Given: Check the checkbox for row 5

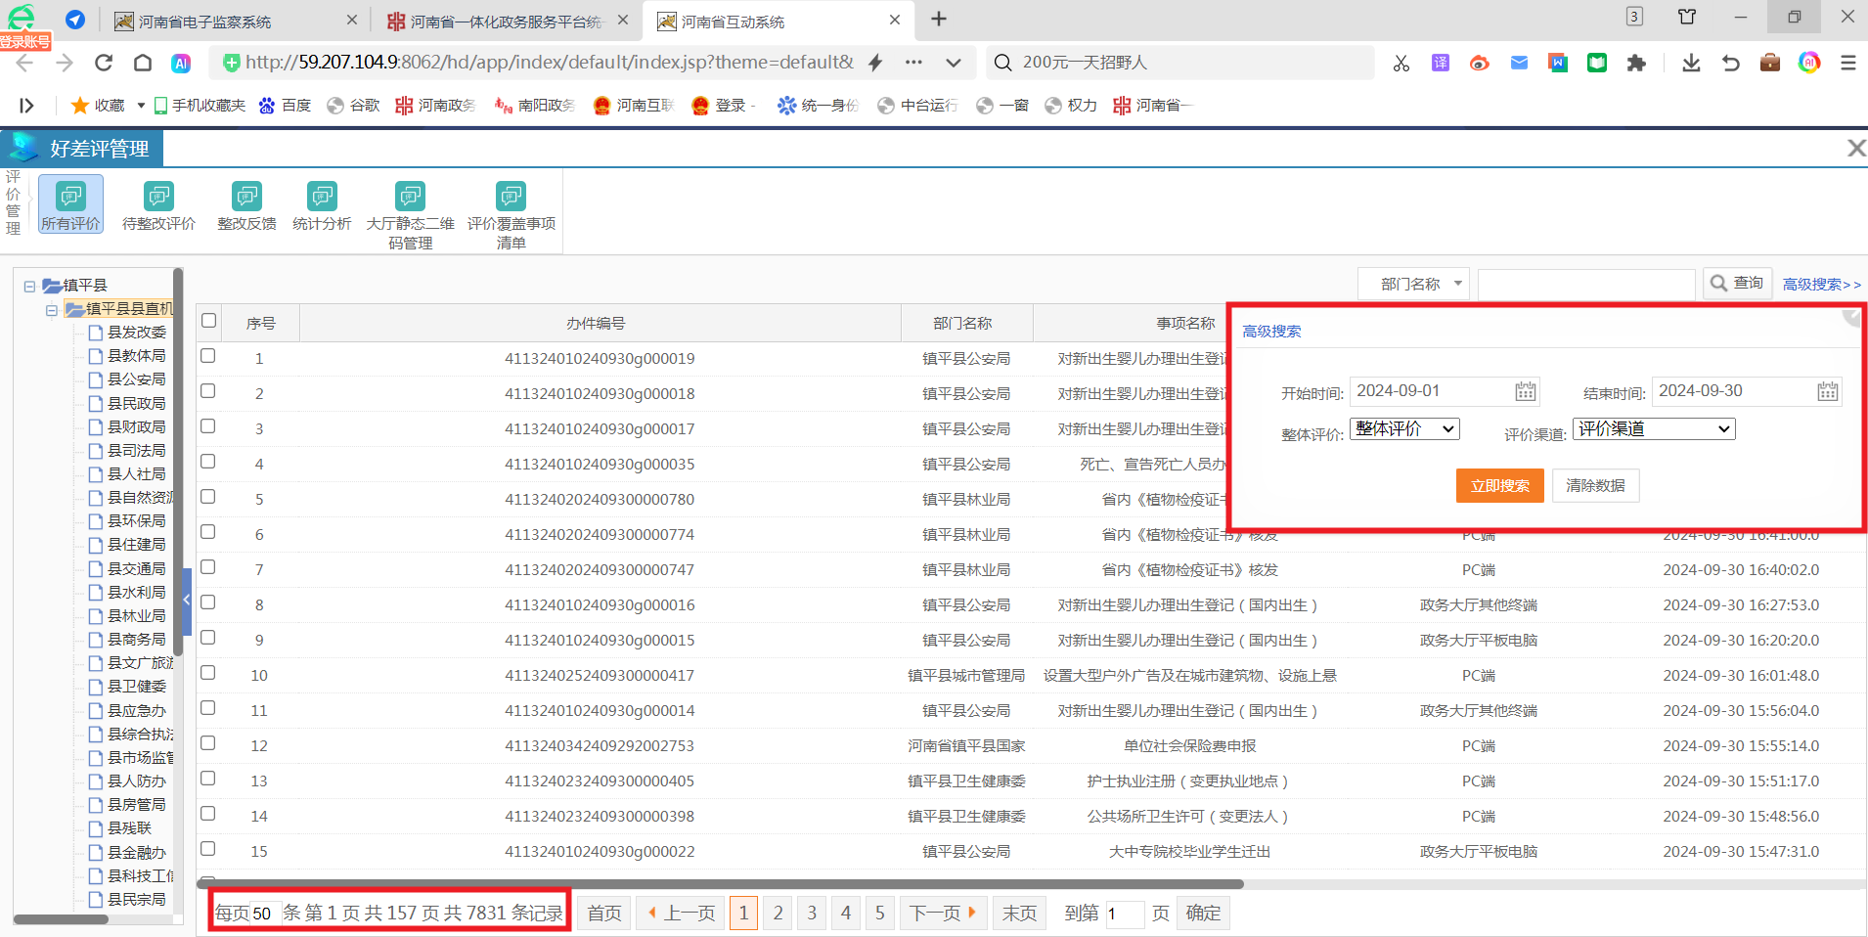Looking at the screenshot, I should [x=208, y=497].
